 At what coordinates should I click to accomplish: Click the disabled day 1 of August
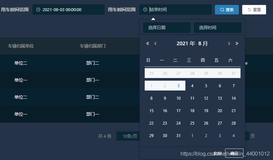click(x=152, y=86)
